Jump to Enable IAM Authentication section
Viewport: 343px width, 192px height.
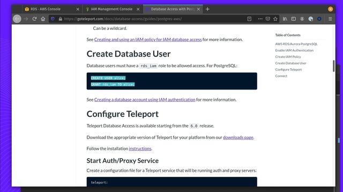[294, 50]
